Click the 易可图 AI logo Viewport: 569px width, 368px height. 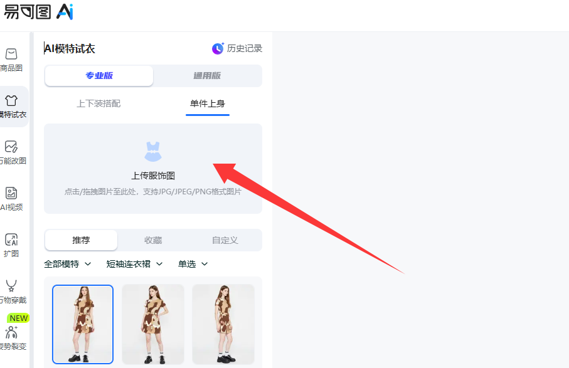tap(39, 11)
